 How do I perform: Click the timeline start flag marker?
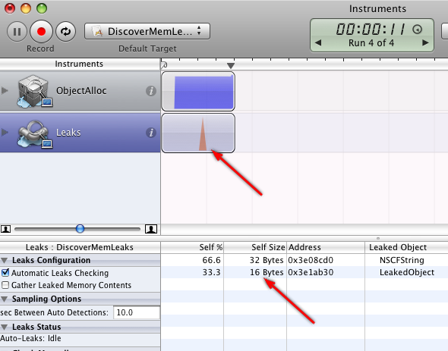pyautogui.click(x=164, y=65)
